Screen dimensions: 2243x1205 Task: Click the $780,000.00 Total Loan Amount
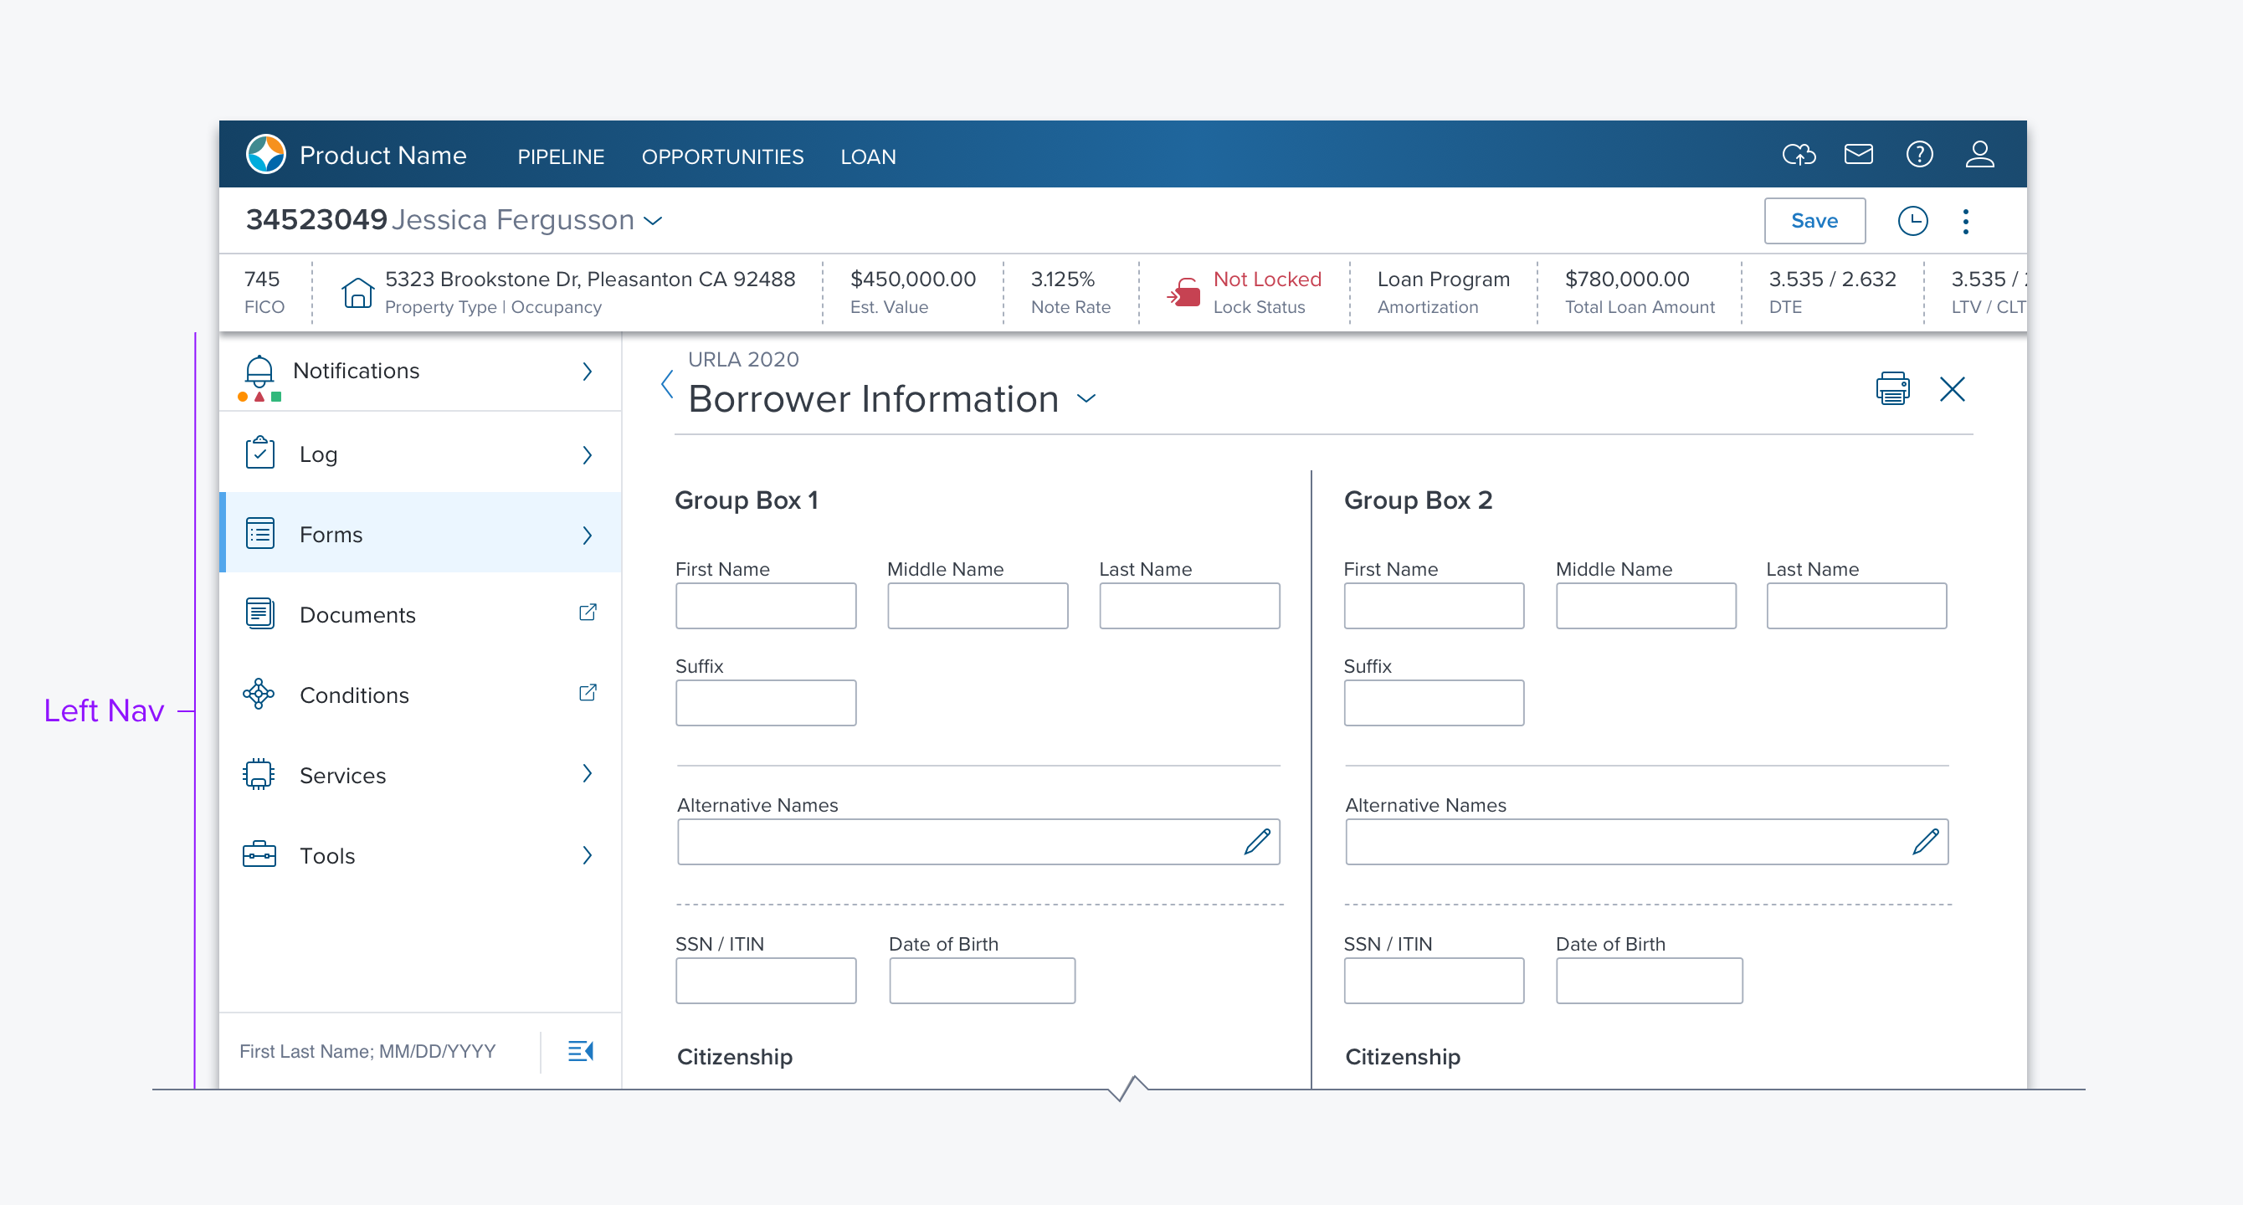[x=1626, y=279]
